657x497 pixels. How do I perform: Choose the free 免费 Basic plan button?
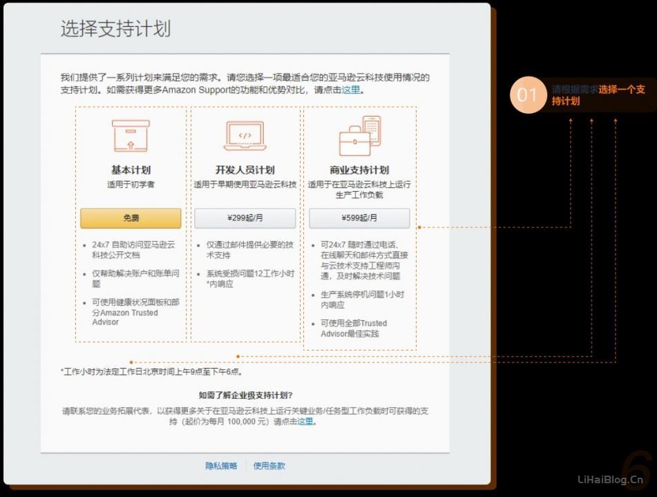click(x=131, y=218)
